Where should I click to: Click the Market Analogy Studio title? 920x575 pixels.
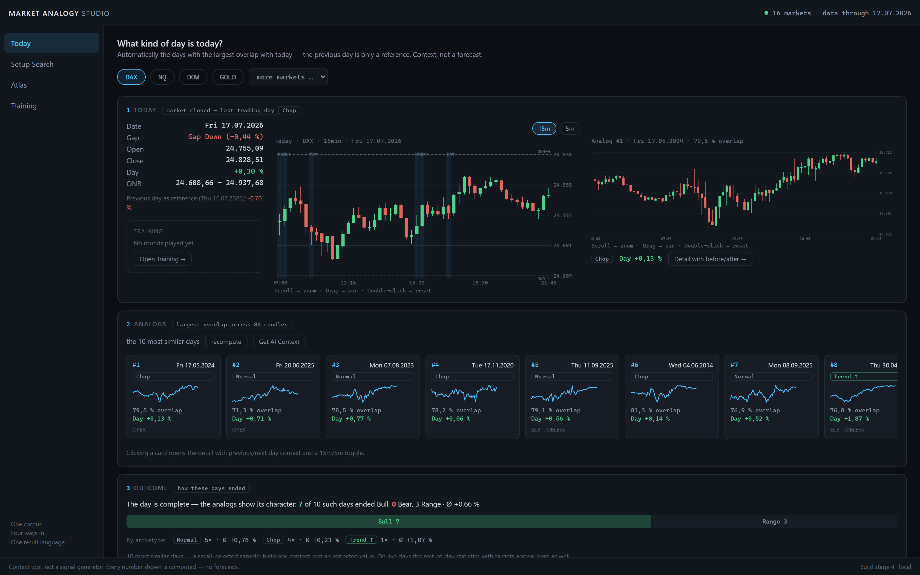59,13
